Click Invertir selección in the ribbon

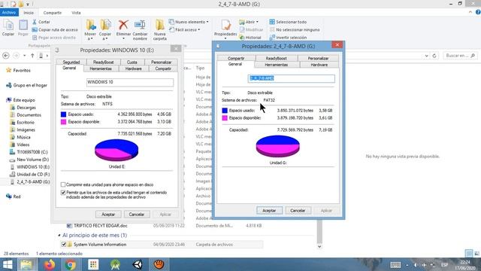(288, 38)
